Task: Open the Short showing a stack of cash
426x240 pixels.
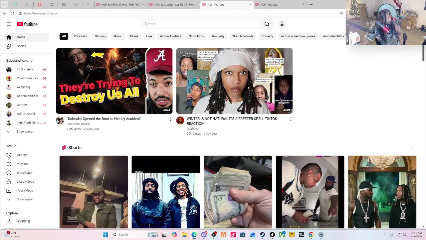Action: click(x=238, y=192)
